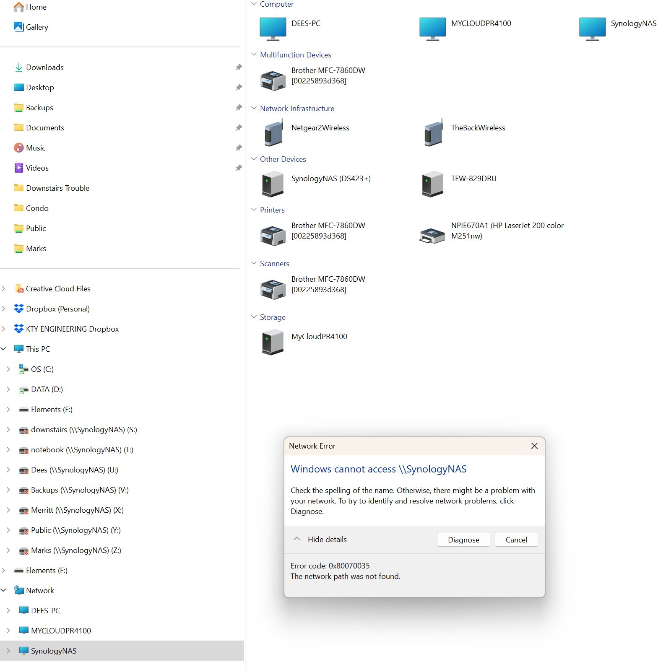This screenshot has height=672, width=671.
Task: Select Brother MFC-7860DW icon under Printers
Action: click(273, 235)
